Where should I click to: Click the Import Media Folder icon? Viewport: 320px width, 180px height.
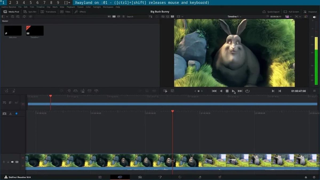click(18, 17)
